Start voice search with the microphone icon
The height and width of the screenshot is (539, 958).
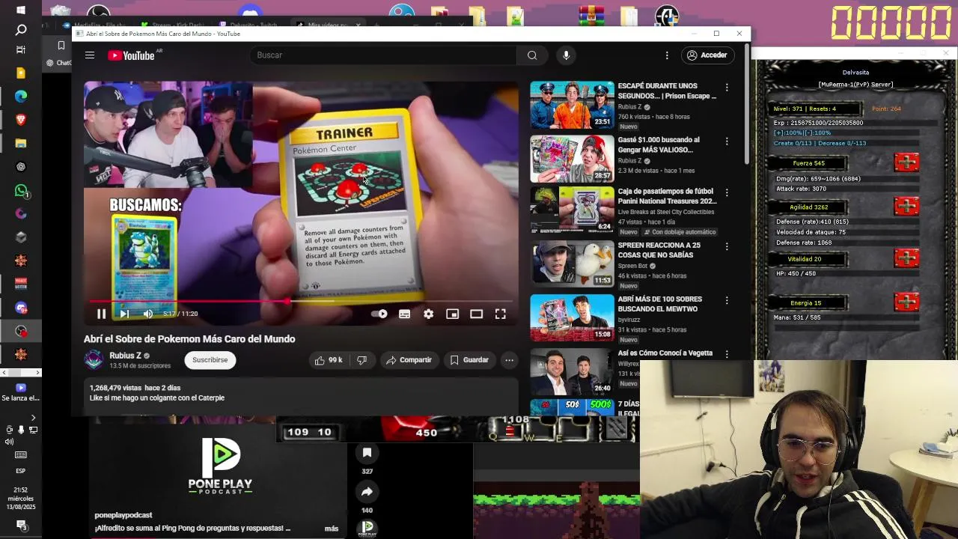pos(566,55)
